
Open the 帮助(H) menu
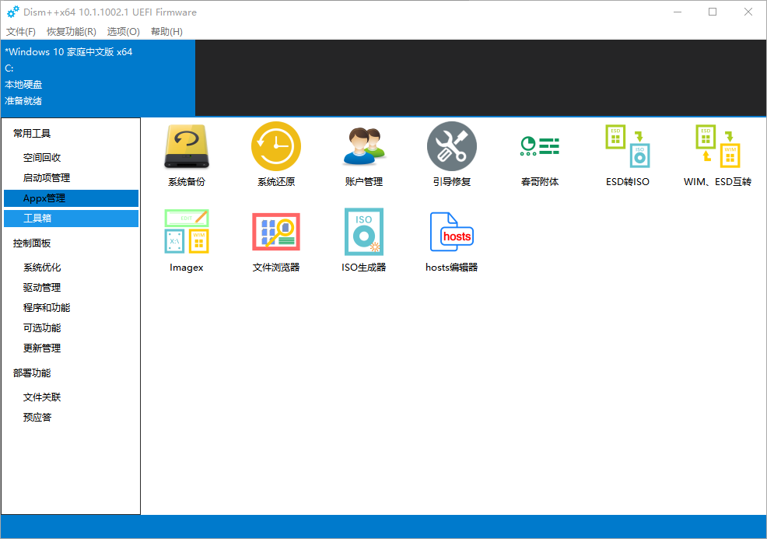tap(166, 32)
